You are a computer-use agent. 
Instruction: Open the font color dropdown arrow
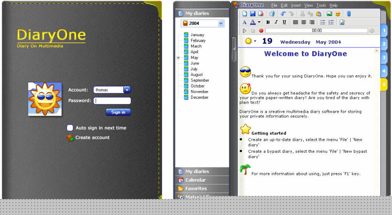click(259, 22)
